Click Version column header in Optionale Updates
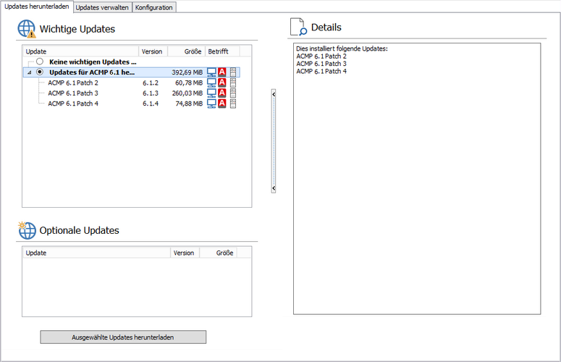Screen dimensions: 561x362 point(185,253)
